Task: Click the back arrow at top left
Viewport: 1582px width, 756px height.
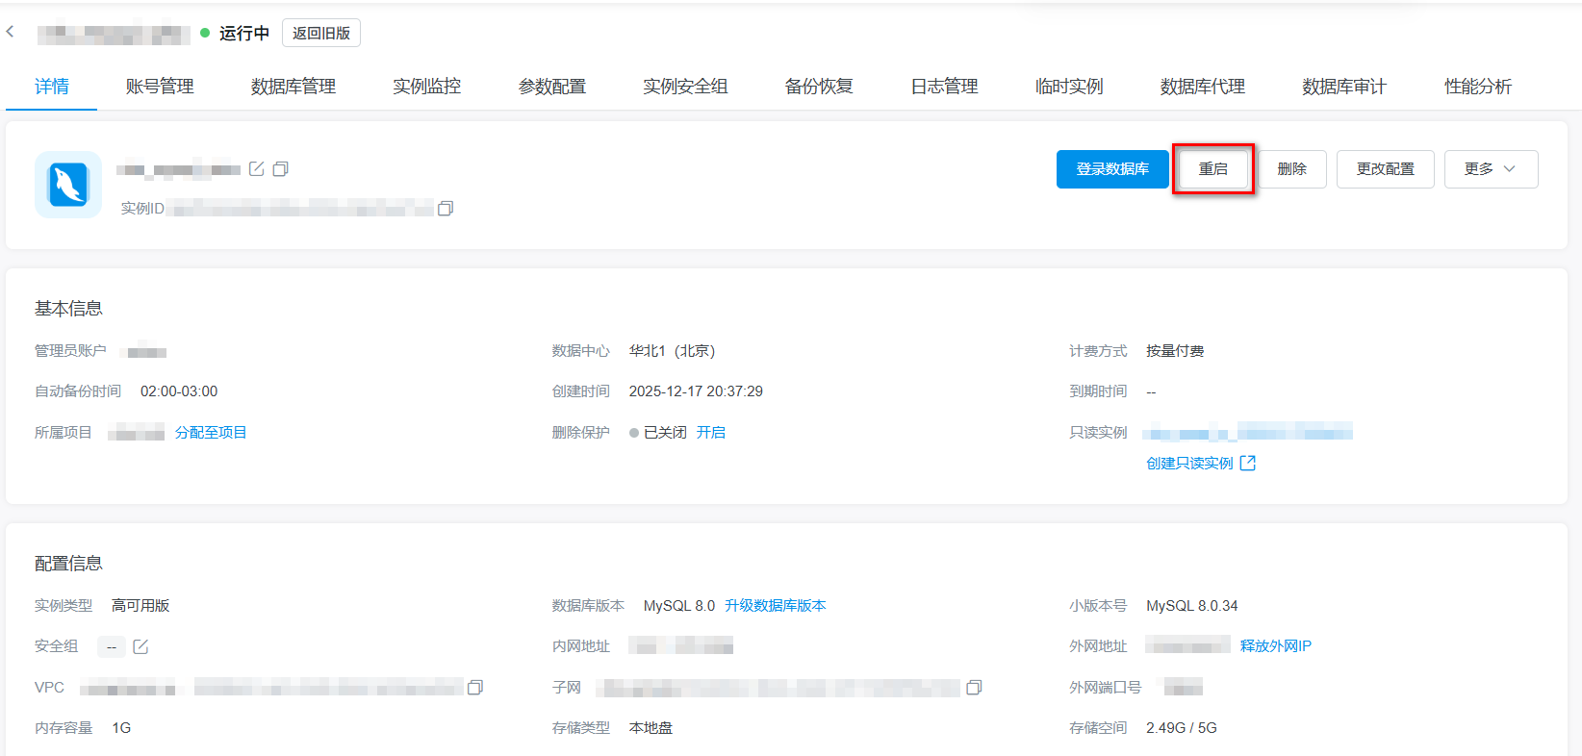Action: tap(11, 32)
